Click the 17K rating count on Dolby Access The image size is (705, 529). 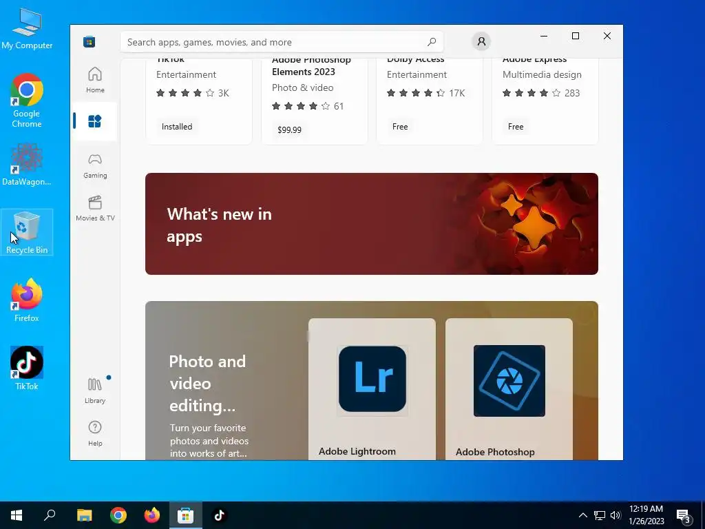(457, 93)
